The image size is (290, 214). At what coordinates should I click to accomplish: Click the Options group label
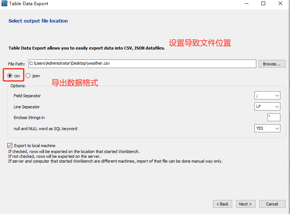point(18,86)
